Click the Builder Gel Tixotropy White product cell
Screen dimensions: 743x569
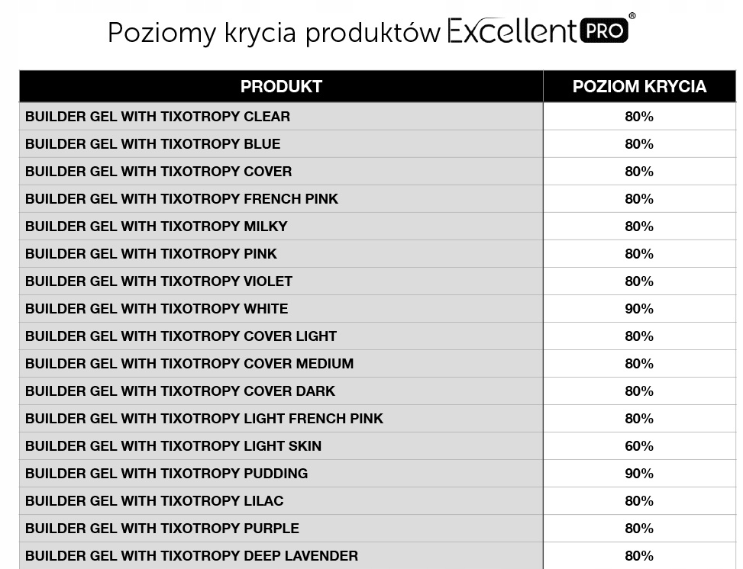[157, 309]
